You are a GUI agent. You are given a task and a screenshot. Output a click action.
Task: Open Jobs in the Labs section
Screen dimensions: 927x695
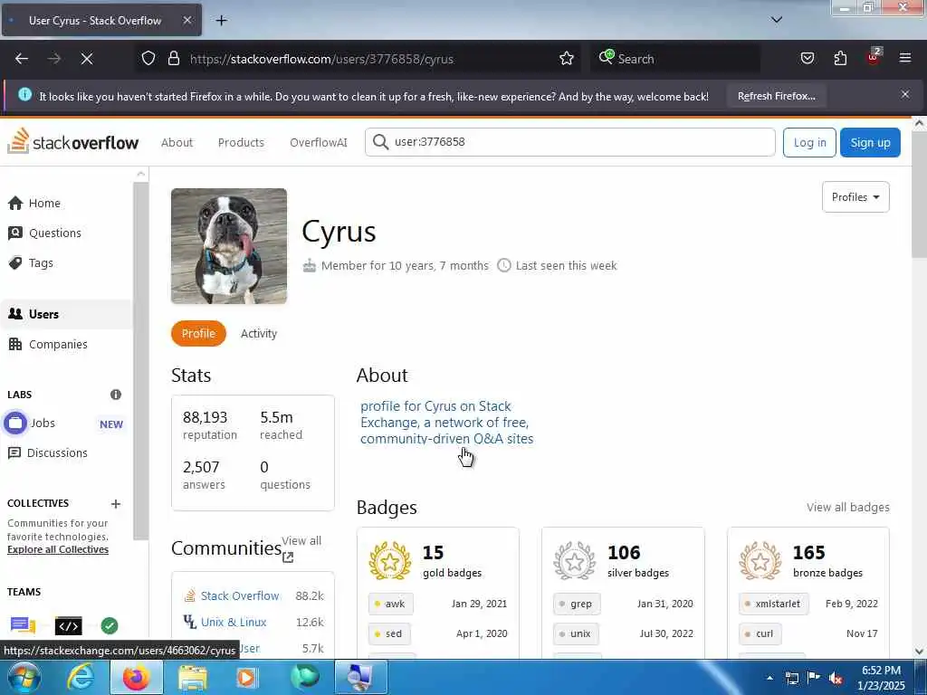tap(43, 424)
